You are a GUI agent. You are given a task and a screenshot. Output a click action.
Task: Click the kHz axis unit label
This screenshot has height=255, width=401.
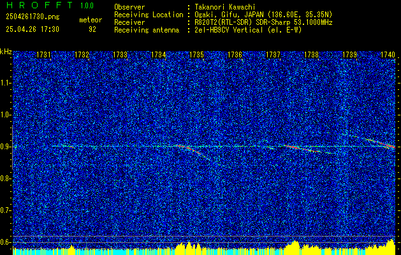coord(6,52)
